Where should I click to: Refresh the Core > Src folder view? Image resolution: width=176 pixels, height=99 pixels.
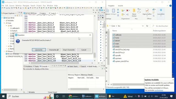147,26
